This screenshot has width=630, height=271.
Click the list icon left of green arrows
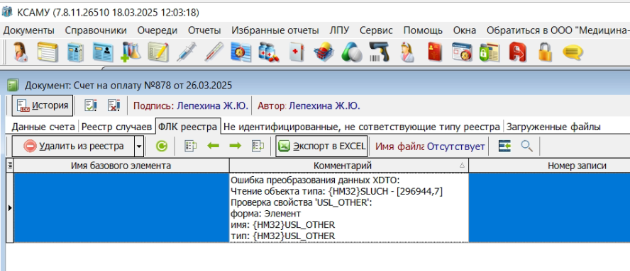190,146
